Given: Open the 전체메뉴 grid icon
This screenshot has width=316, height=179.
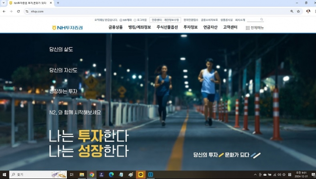Looking at the screenshot, I should coord(247,28).
